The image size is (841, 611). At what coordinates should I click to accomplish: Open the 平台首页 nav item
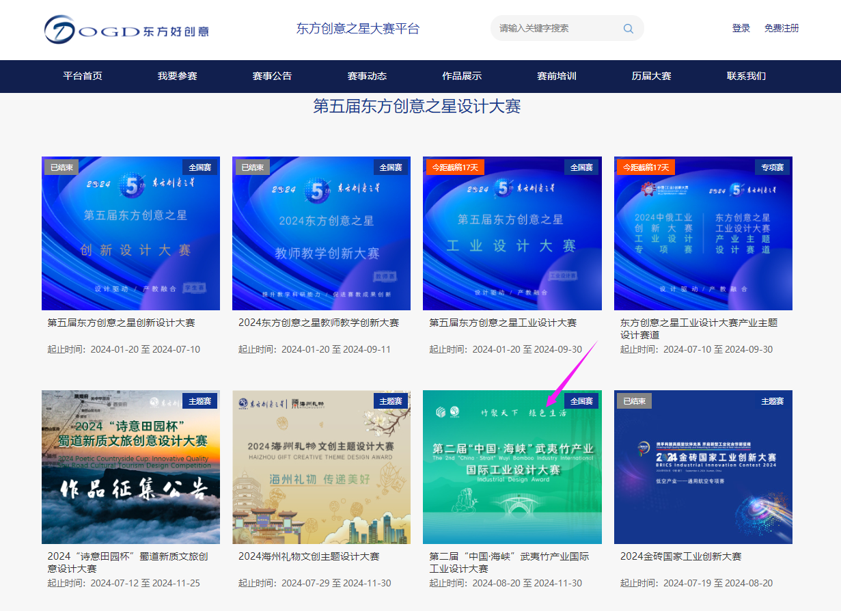[83, 77]
